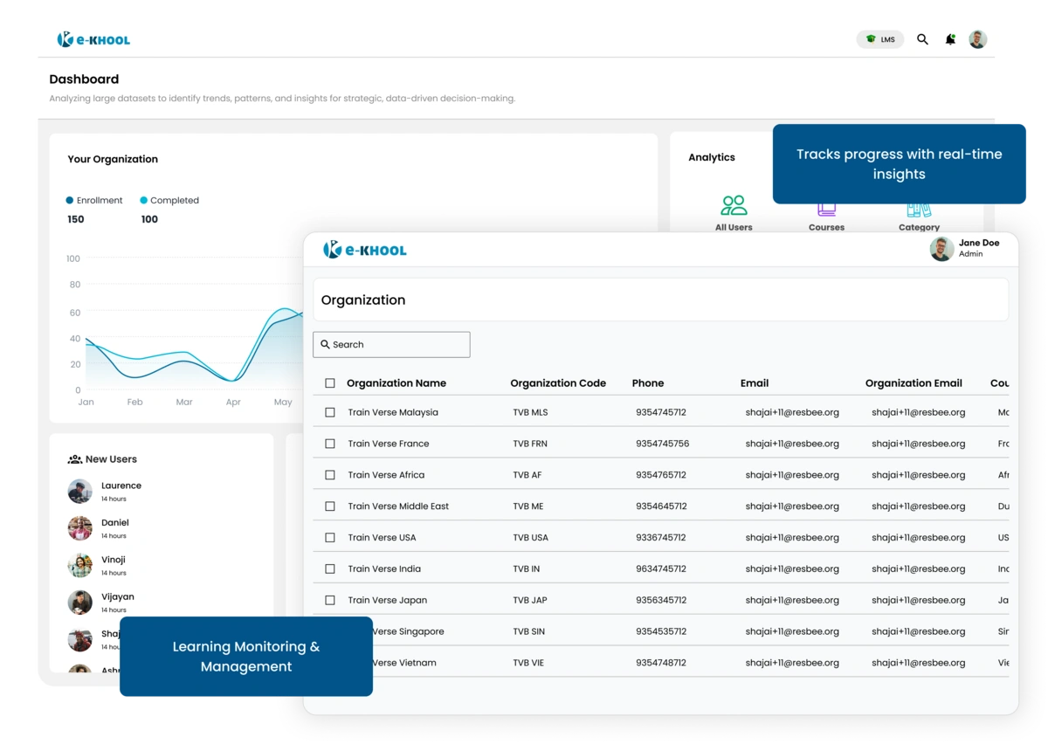
Task: Toggle the Completed legend on the chart
Action: click(169, 200)
